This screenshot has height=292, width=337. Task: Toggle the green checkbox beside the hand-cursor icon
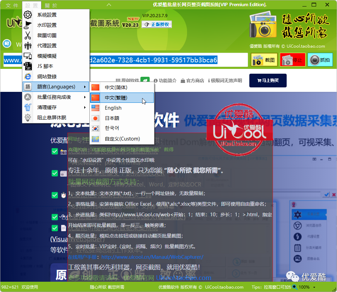click(x=55, y=217)
